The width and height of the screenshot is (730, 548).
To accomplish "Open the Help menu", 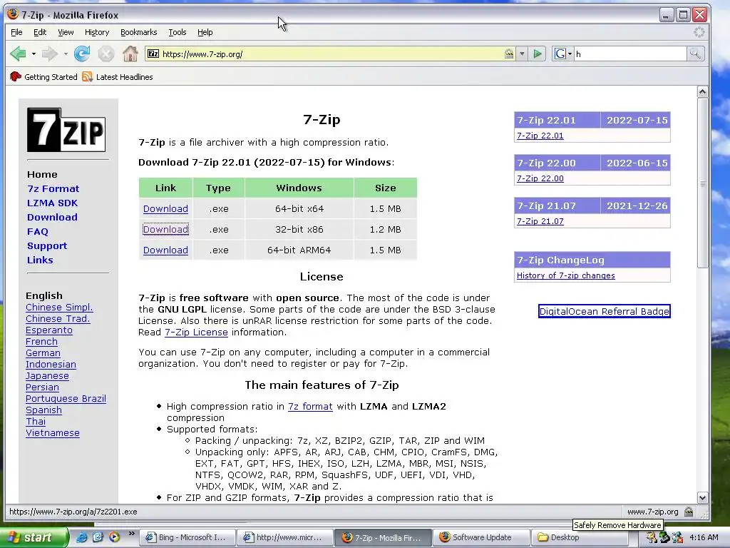I will pyautogui.click(x=205, y=32).
